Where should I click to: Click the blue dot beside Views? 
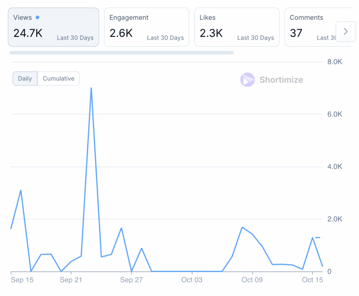38,18
